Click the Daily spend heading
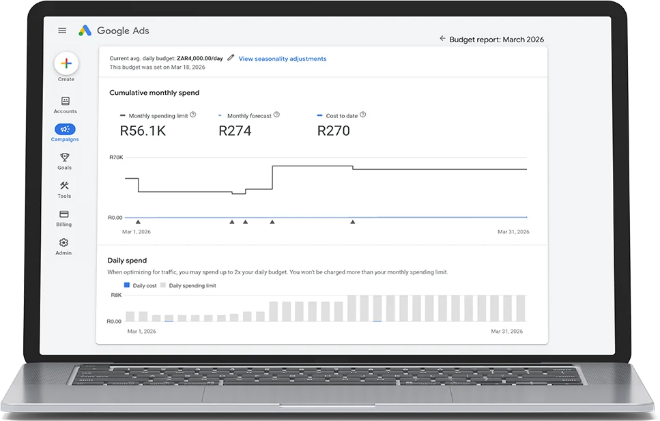This screenshot has height=421, width=660. tap(127, 260)
